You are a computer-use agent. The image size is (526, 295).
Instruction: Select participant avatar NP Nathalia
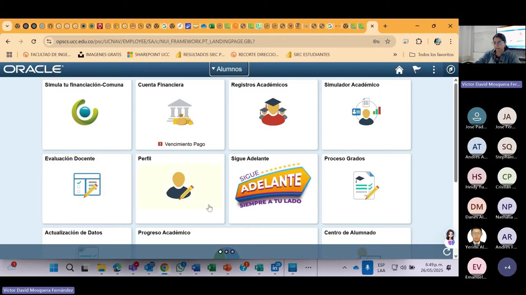point(507,207)
